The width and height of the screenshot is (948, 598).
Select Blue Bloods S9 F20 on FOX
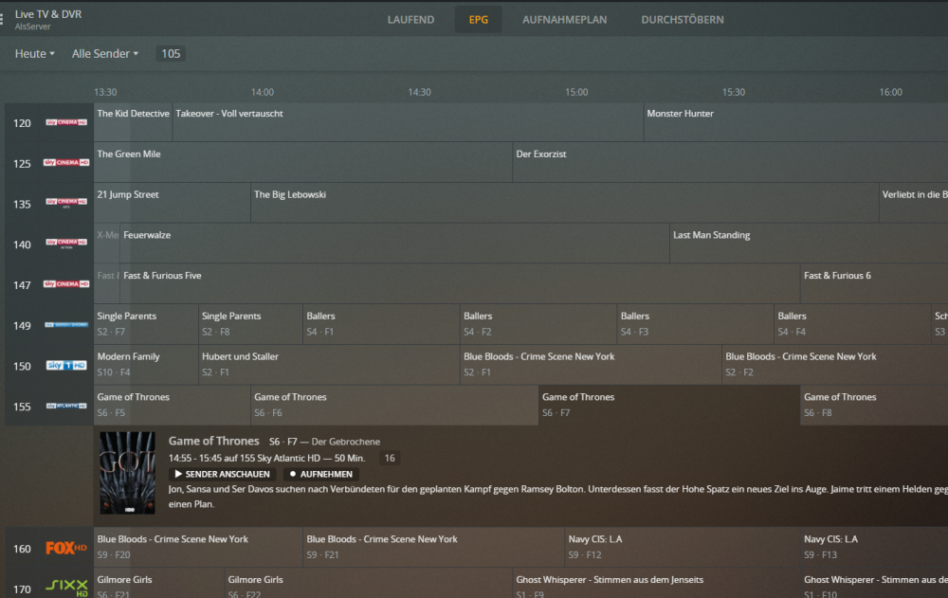tap(198, 547)
